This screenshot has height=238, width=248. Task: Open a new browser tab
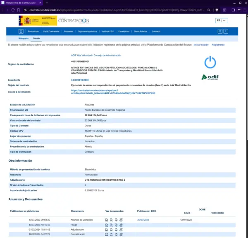pos(47,3)
